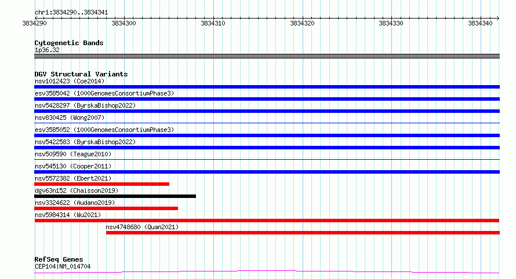
Task: Click red bar under nsv5984314
Action: (267, 221)
